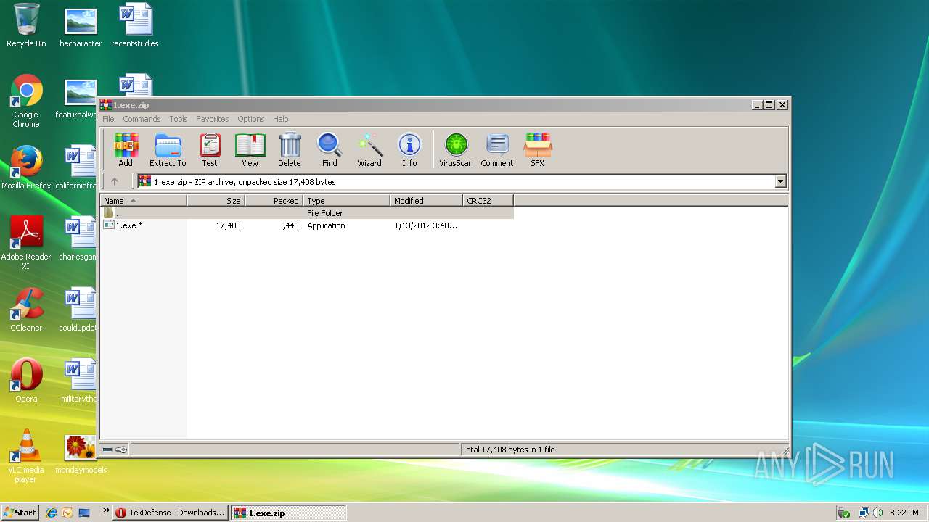Open the View toolbar icon
Screen dimensions: 929x522
click(x=250, y=150)
